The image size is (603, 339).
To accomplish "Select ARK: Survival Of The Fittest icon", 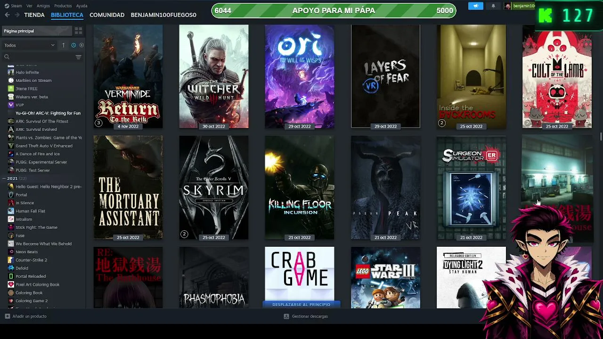I will click(11, 121).
